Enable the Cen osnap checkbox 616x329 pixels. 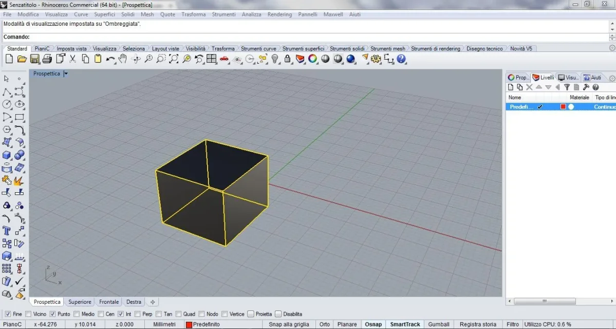(101, 314)
